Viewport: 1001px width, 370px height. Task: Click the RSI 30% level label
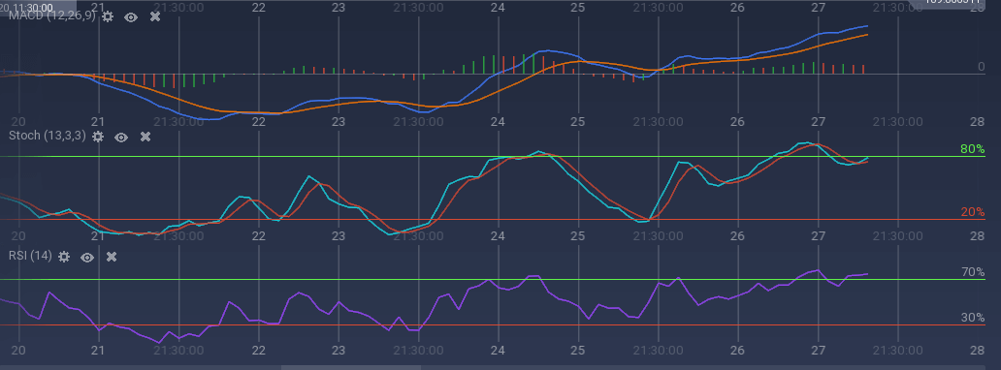coord(973,318)
